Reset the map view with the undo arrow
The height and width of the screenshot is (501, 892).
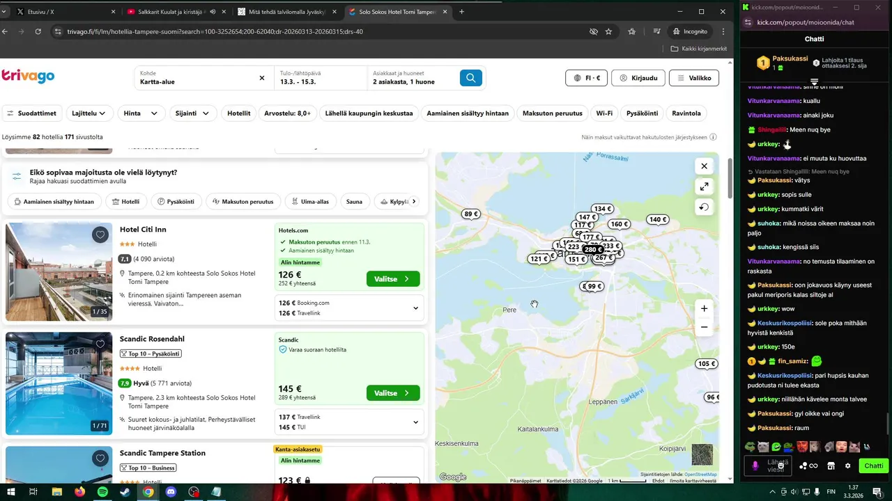[x=704, y=207]
